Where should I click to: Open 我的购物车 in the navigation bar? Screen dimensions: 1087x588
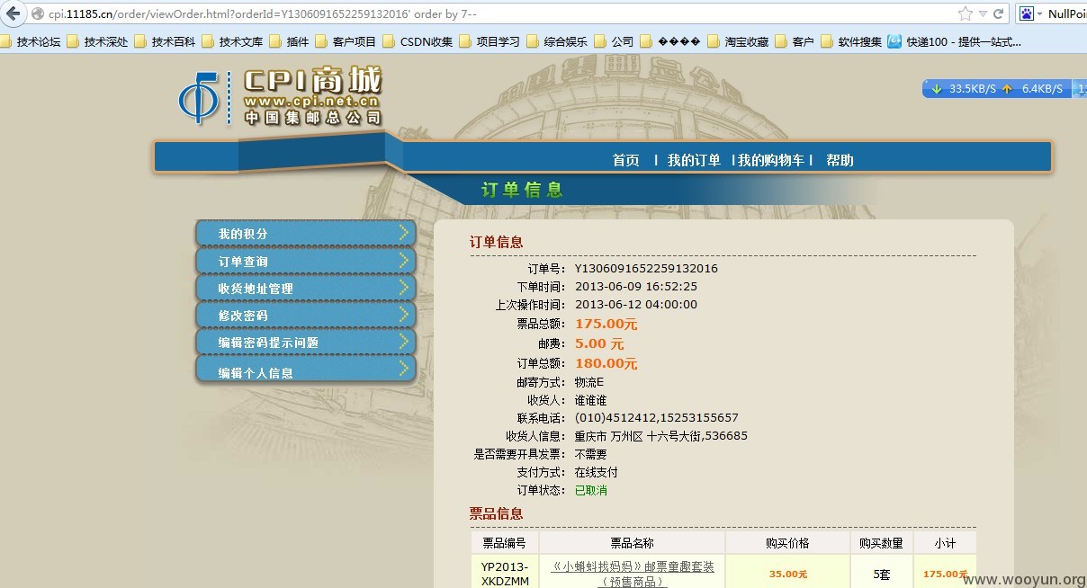click(x=771, y=160)
